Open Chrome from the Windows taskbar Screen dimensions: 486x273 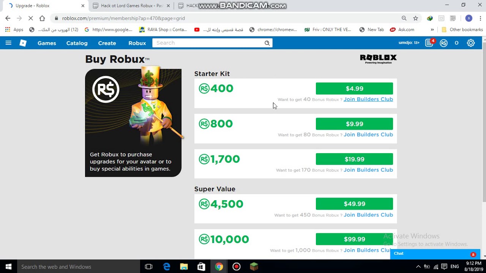219,267
